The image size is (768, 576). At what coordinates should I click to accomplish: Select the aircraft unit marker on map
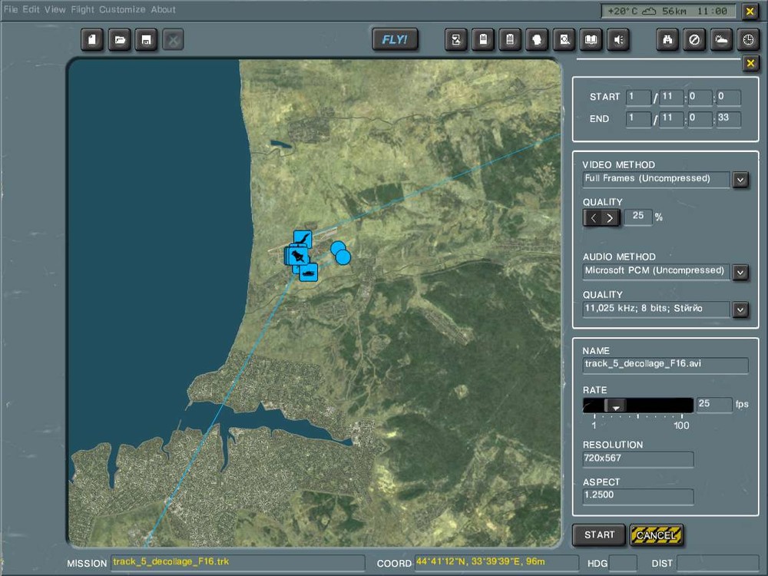coord(303,238)
